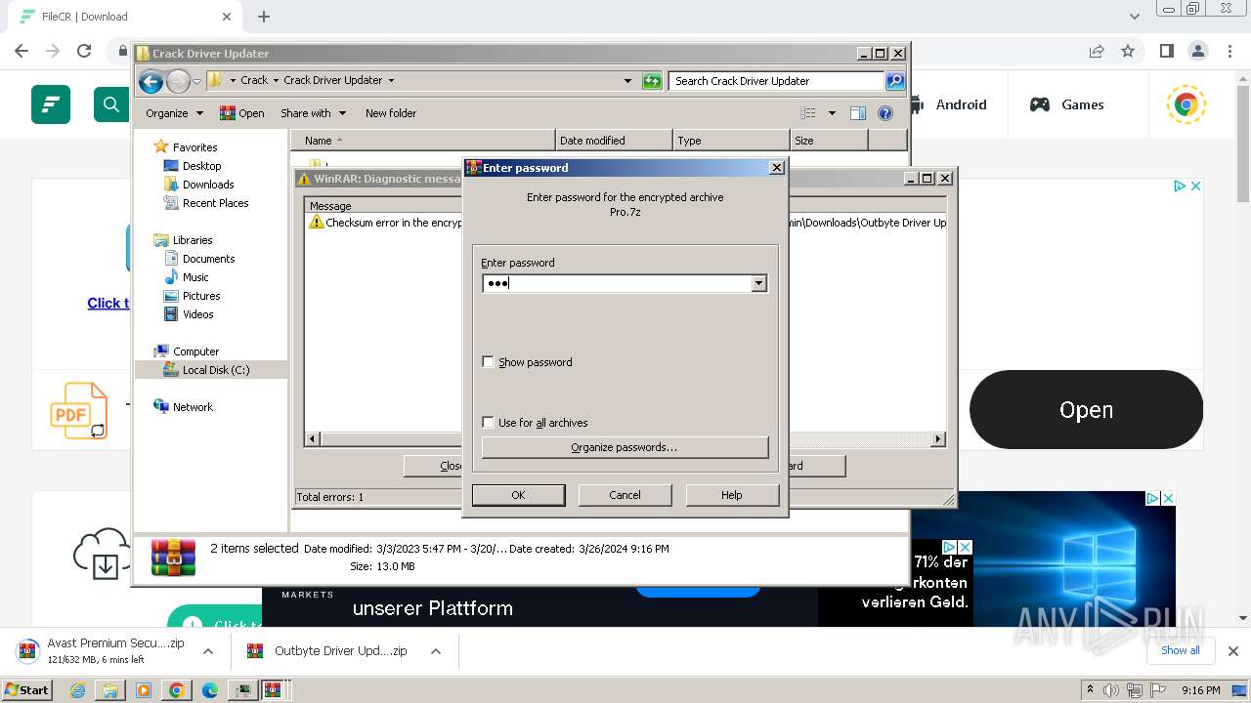The width and height of the screenshot is (1251, 703).
Task: Click Chrome's back arrow
Action: 22,51
